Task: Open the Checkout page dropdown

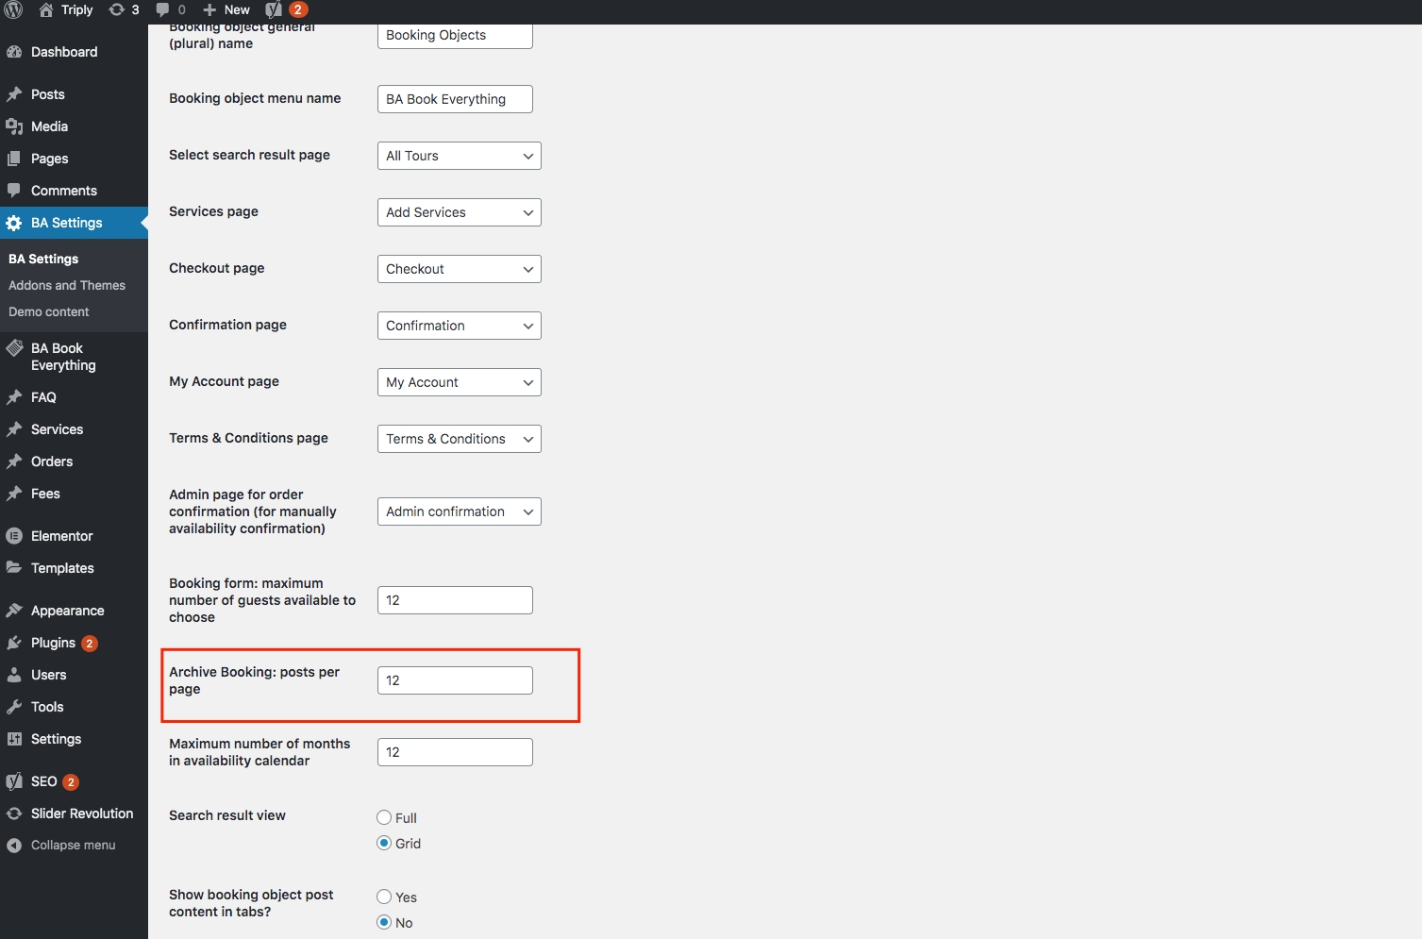Action: pyautogui.click(x=459, y=269)
